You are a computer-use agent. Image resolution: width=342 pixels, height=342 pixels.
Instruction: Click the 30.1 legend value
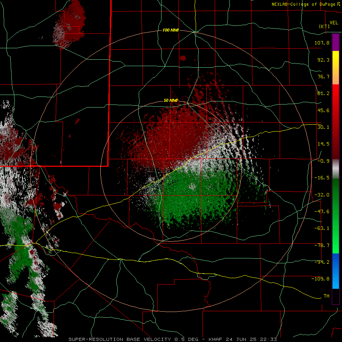[x=323, y=127]
